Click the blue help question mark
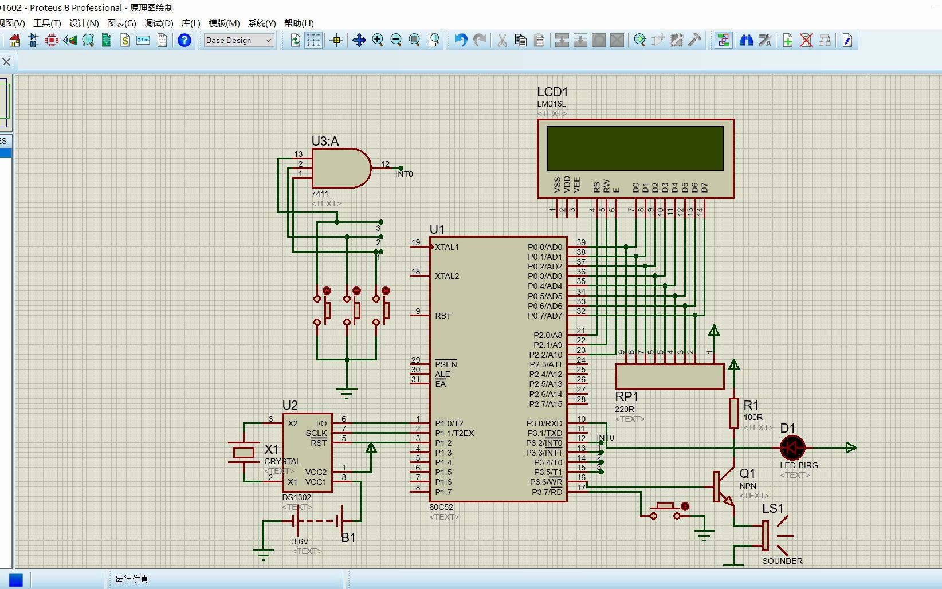Image resolution: width=942 pixels, height=589 pixels. pos(185,40)
